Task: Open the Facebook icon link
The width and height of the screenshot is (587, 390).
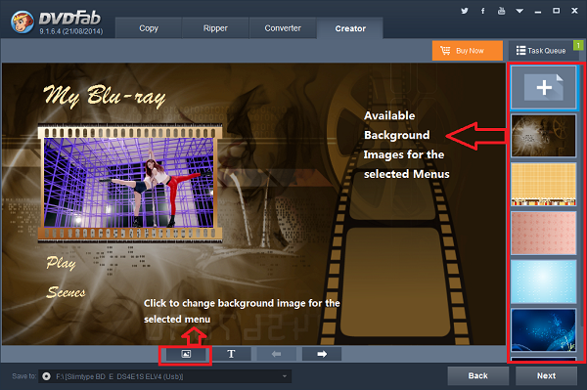Action: click(483, 11)
